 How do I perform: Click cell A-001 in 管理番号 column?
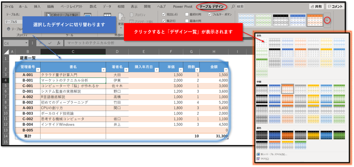[x=28, y=75]
